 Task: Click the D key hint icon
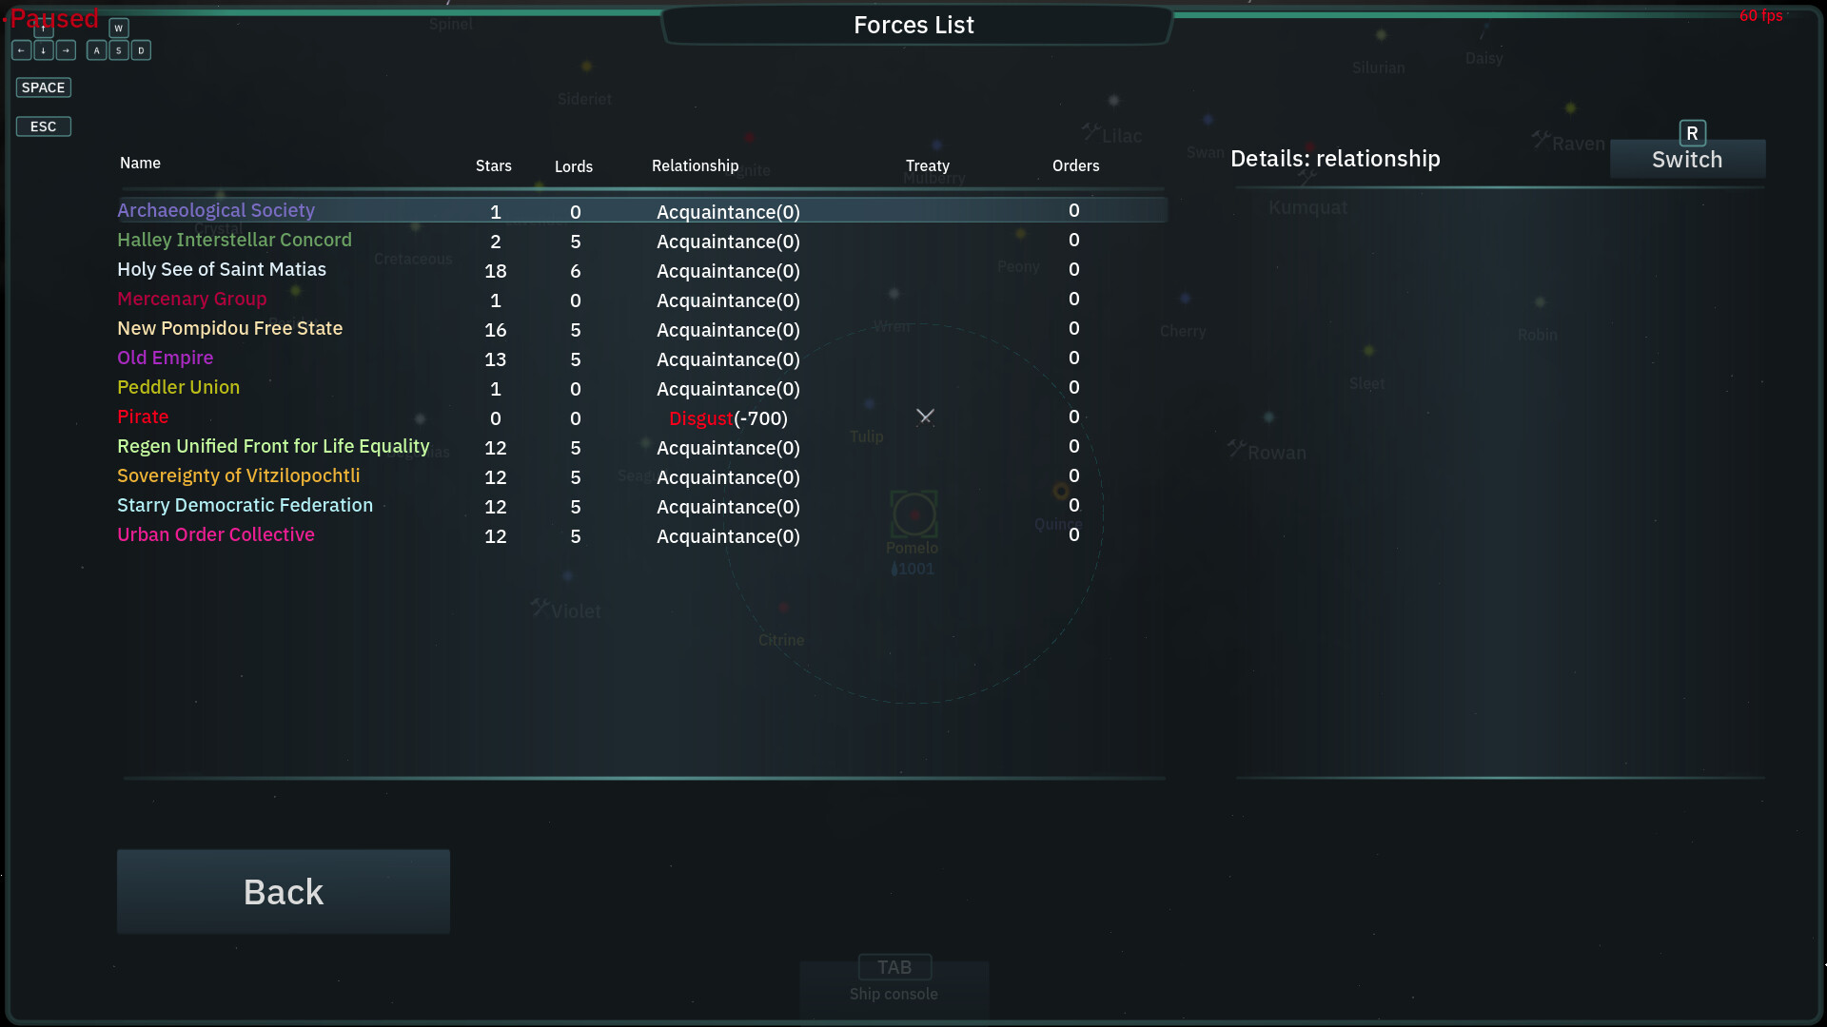[141, 50]
